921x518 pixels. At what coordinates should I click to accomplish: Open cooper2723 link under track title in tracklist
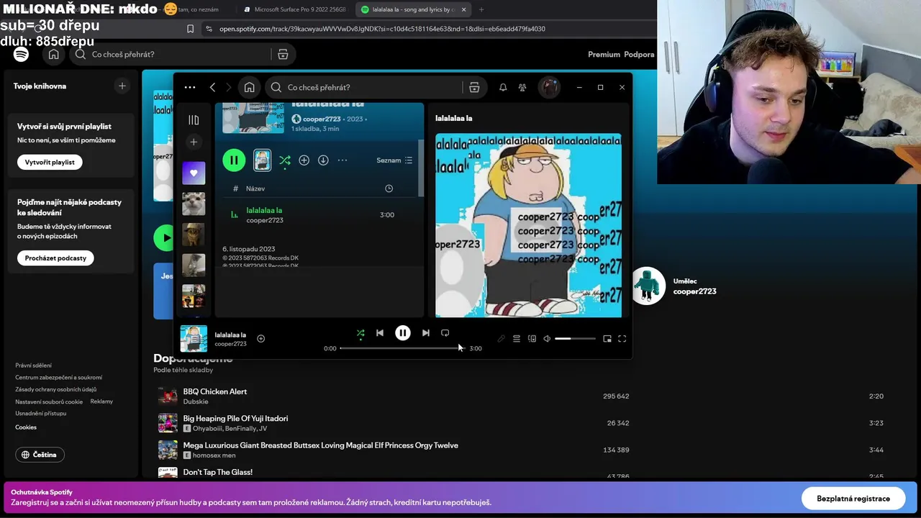click(x=265, y=220)
